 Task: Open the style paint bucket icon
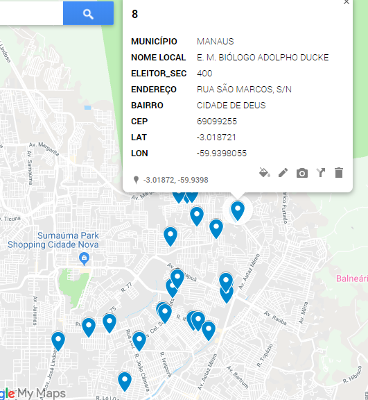(265, 173)
